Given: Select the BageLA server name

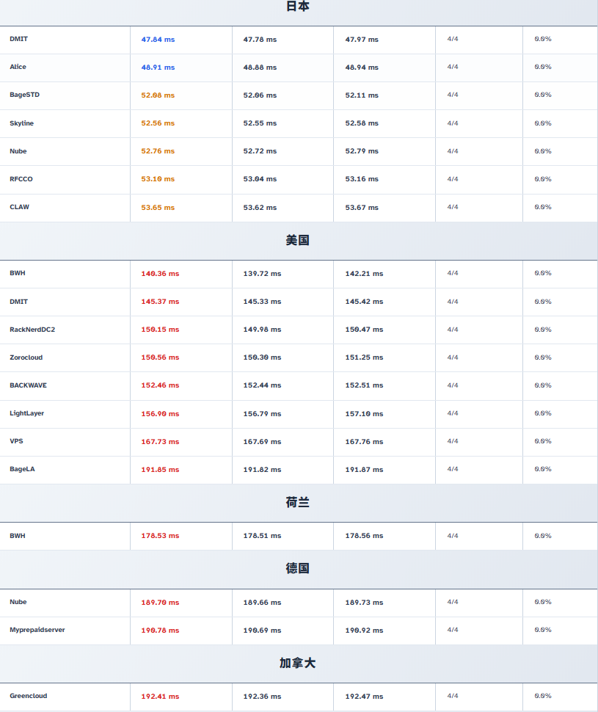Looking at the screenshot, I should [22, 469].
